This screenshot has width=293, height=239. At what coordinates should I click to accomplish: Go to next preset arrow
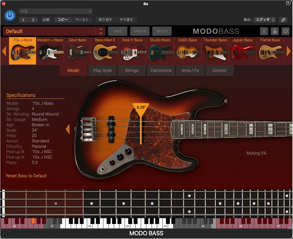coord(33,20)
